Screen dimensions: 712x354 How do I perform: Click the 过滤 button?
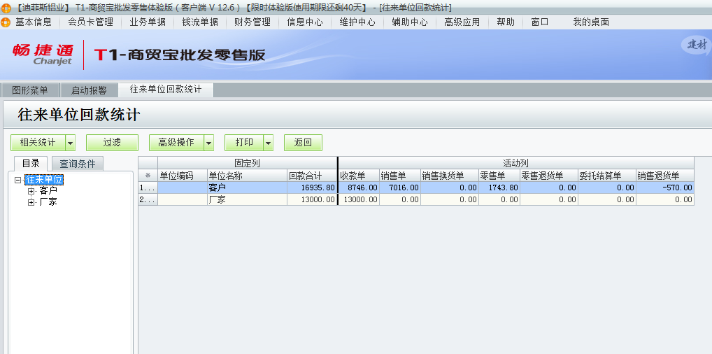(x=112, y=143)
